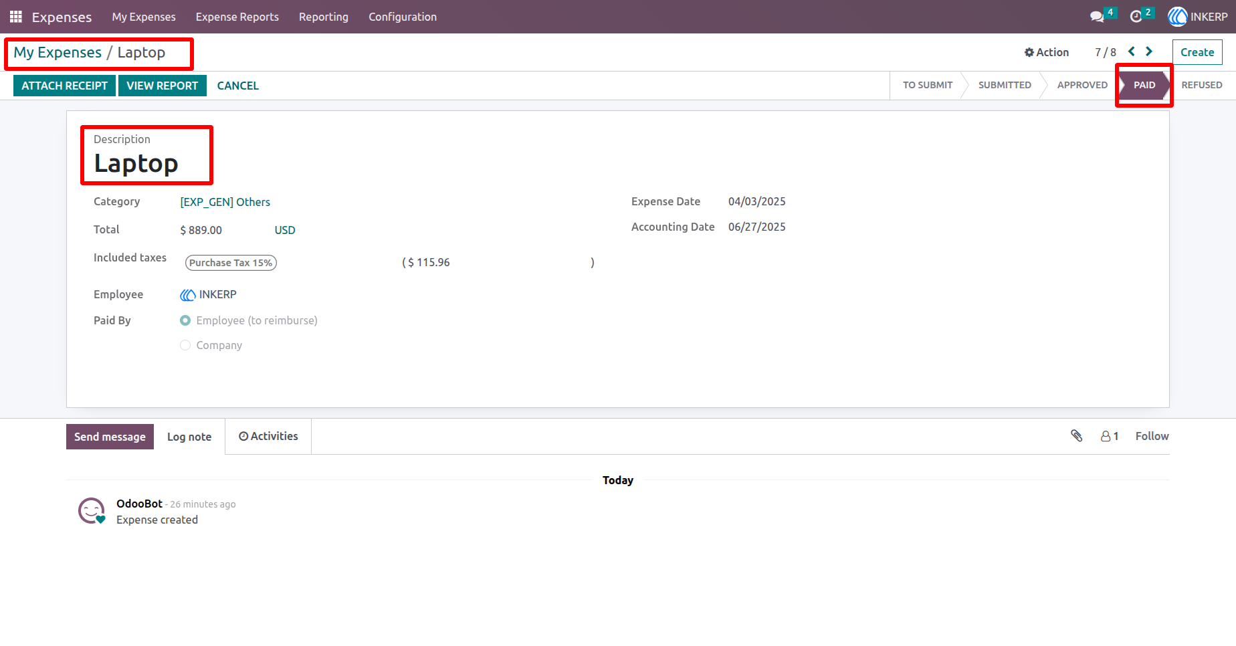Open the Reporting menu
1236x646 pixels.
pos(324,17)
